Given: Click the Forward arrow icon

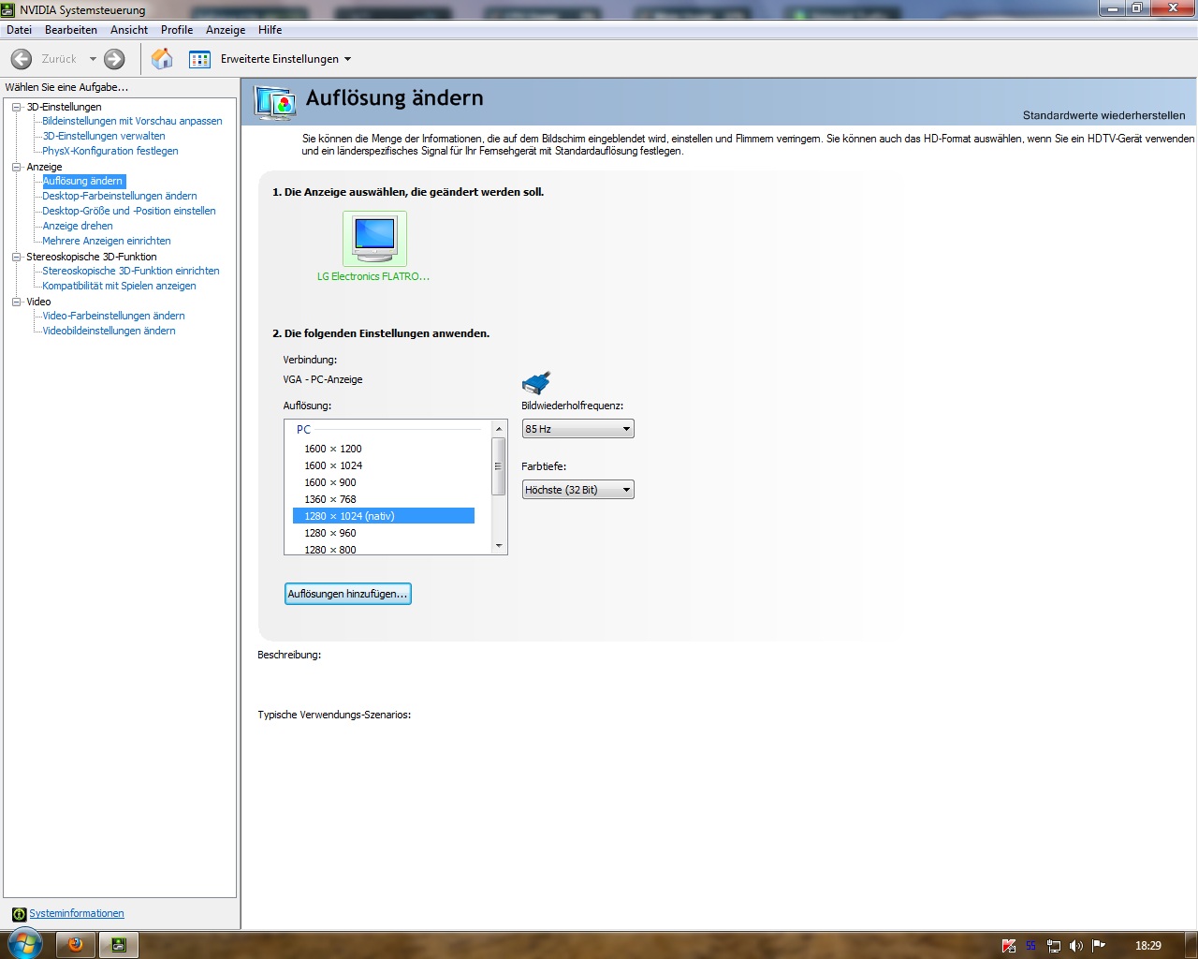Looking at the screenshot, I should 114,59.
